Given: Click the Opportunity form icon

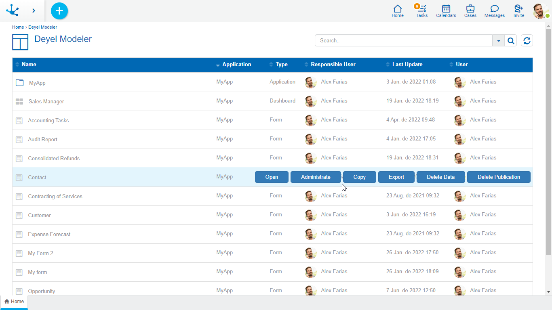Looking at the screenshot, I should tap(19, 291).
